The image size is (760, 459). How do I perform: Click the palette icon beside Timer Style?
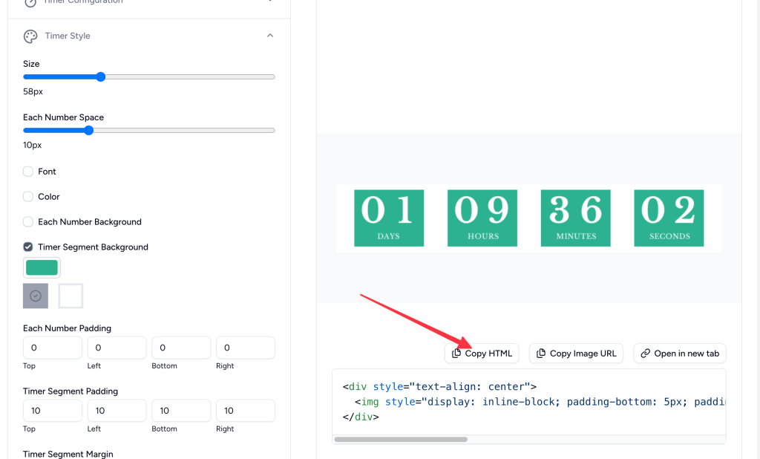(x=30, y=36)
